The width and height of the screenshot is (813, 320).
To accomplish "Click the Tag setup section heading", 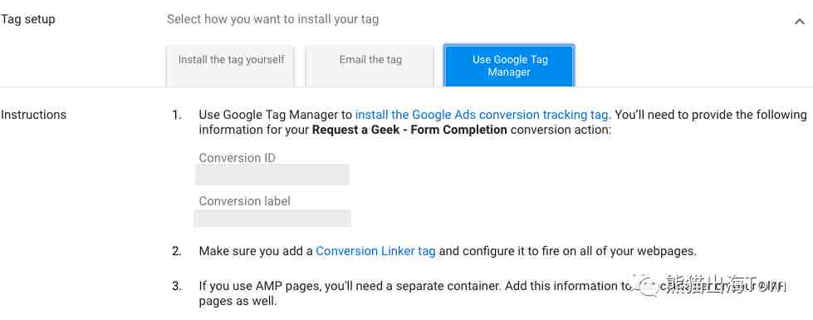I will point(28,19).
